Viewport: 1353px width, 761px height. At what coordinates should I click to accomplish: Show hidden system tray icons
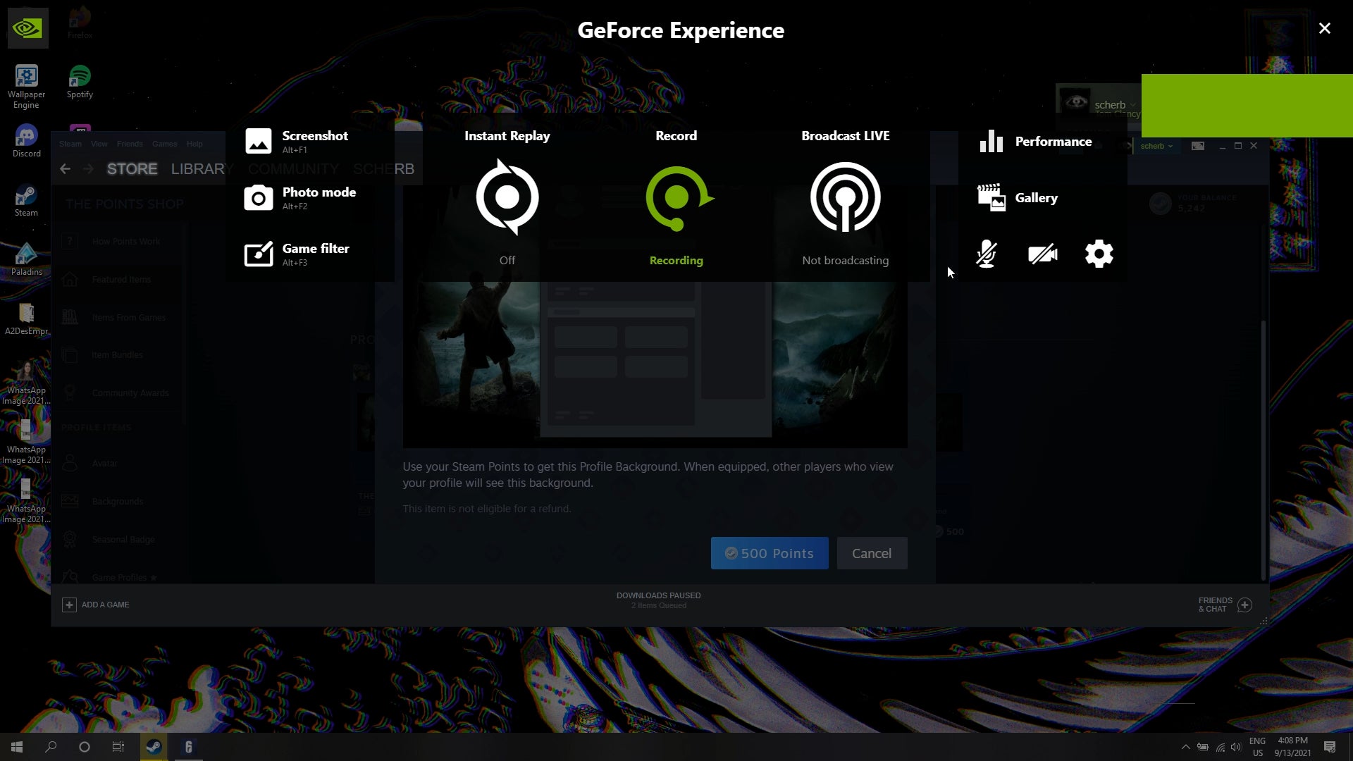1185,747
